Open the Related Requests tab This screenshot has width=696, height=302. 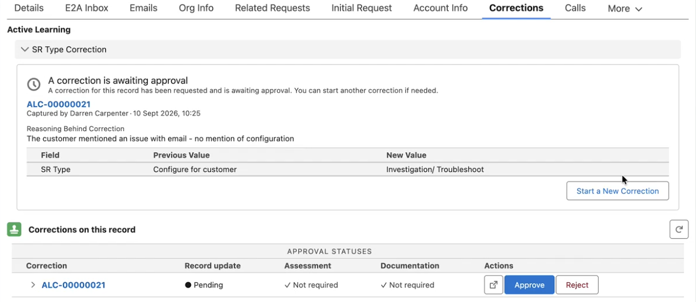[273, 8]
